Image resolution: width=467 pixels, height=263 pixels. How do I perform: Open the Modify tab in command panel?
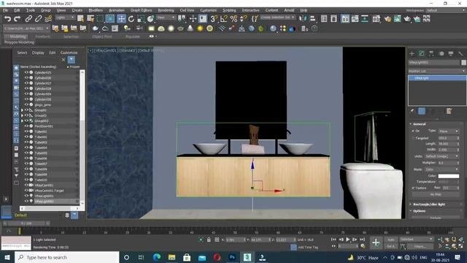click(422, 53)
